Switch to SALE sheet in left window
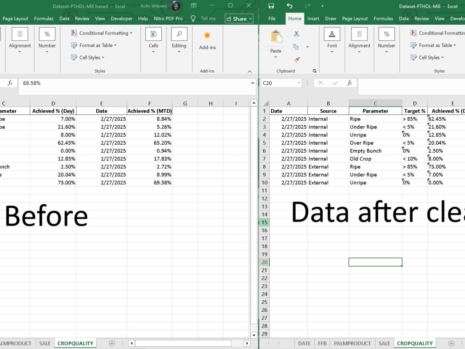Image resolution: width=465 pixels, height=349 pixels. (45, 343)
